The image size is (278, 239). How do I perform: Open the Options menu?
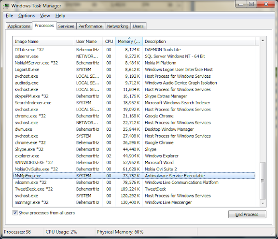(x=27, y=15)
